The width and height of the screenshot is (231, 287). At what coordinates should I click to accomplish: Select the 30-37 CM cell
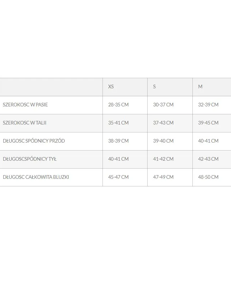coord(163,105)
